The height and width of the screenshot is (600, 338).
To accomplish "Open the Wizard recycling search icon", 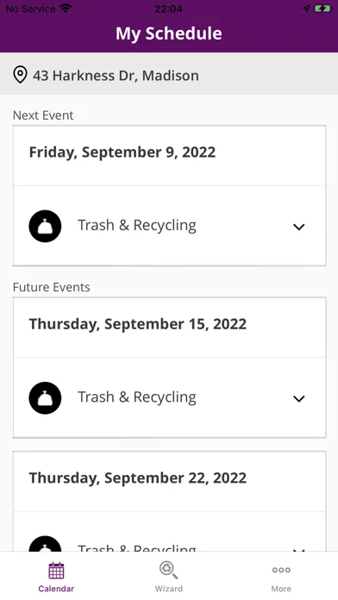I will (x=168, y=570).
